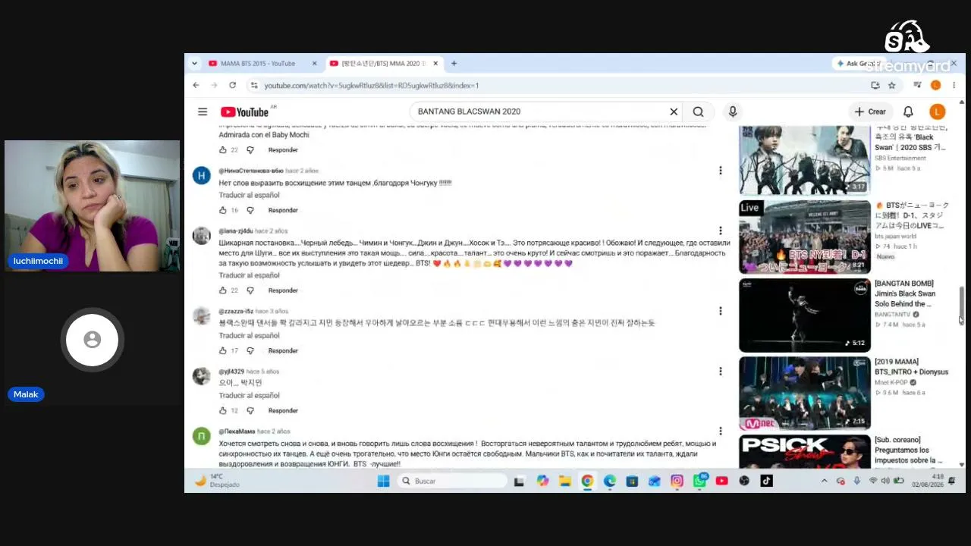Dislike the comment by @lana-zj4du
This screenshot has height=546, width=971.
tap(250, 290)
